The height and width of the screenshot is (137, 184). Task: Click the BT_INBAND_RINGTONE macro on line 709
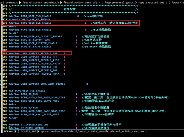(34, 125)
